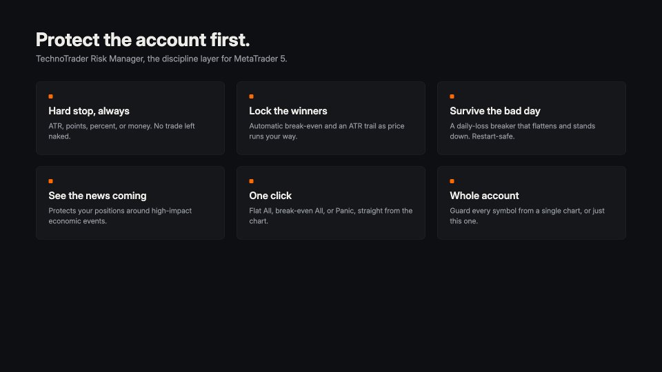Click the Protect the account first headline
Image resolution: width=662 pixels, height=372 pixels.
143,40
